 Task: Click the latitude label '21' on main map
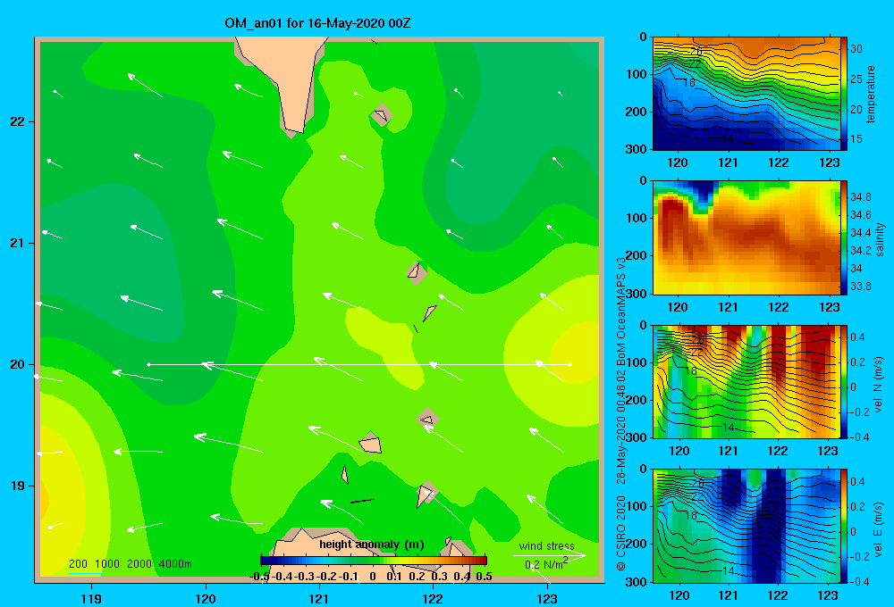tap(17, 243)
